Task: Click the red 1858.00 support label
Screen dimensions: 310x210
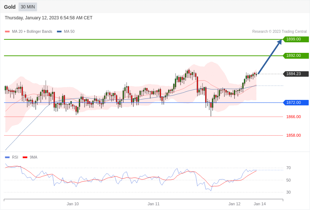Action: tap(294, 136)
